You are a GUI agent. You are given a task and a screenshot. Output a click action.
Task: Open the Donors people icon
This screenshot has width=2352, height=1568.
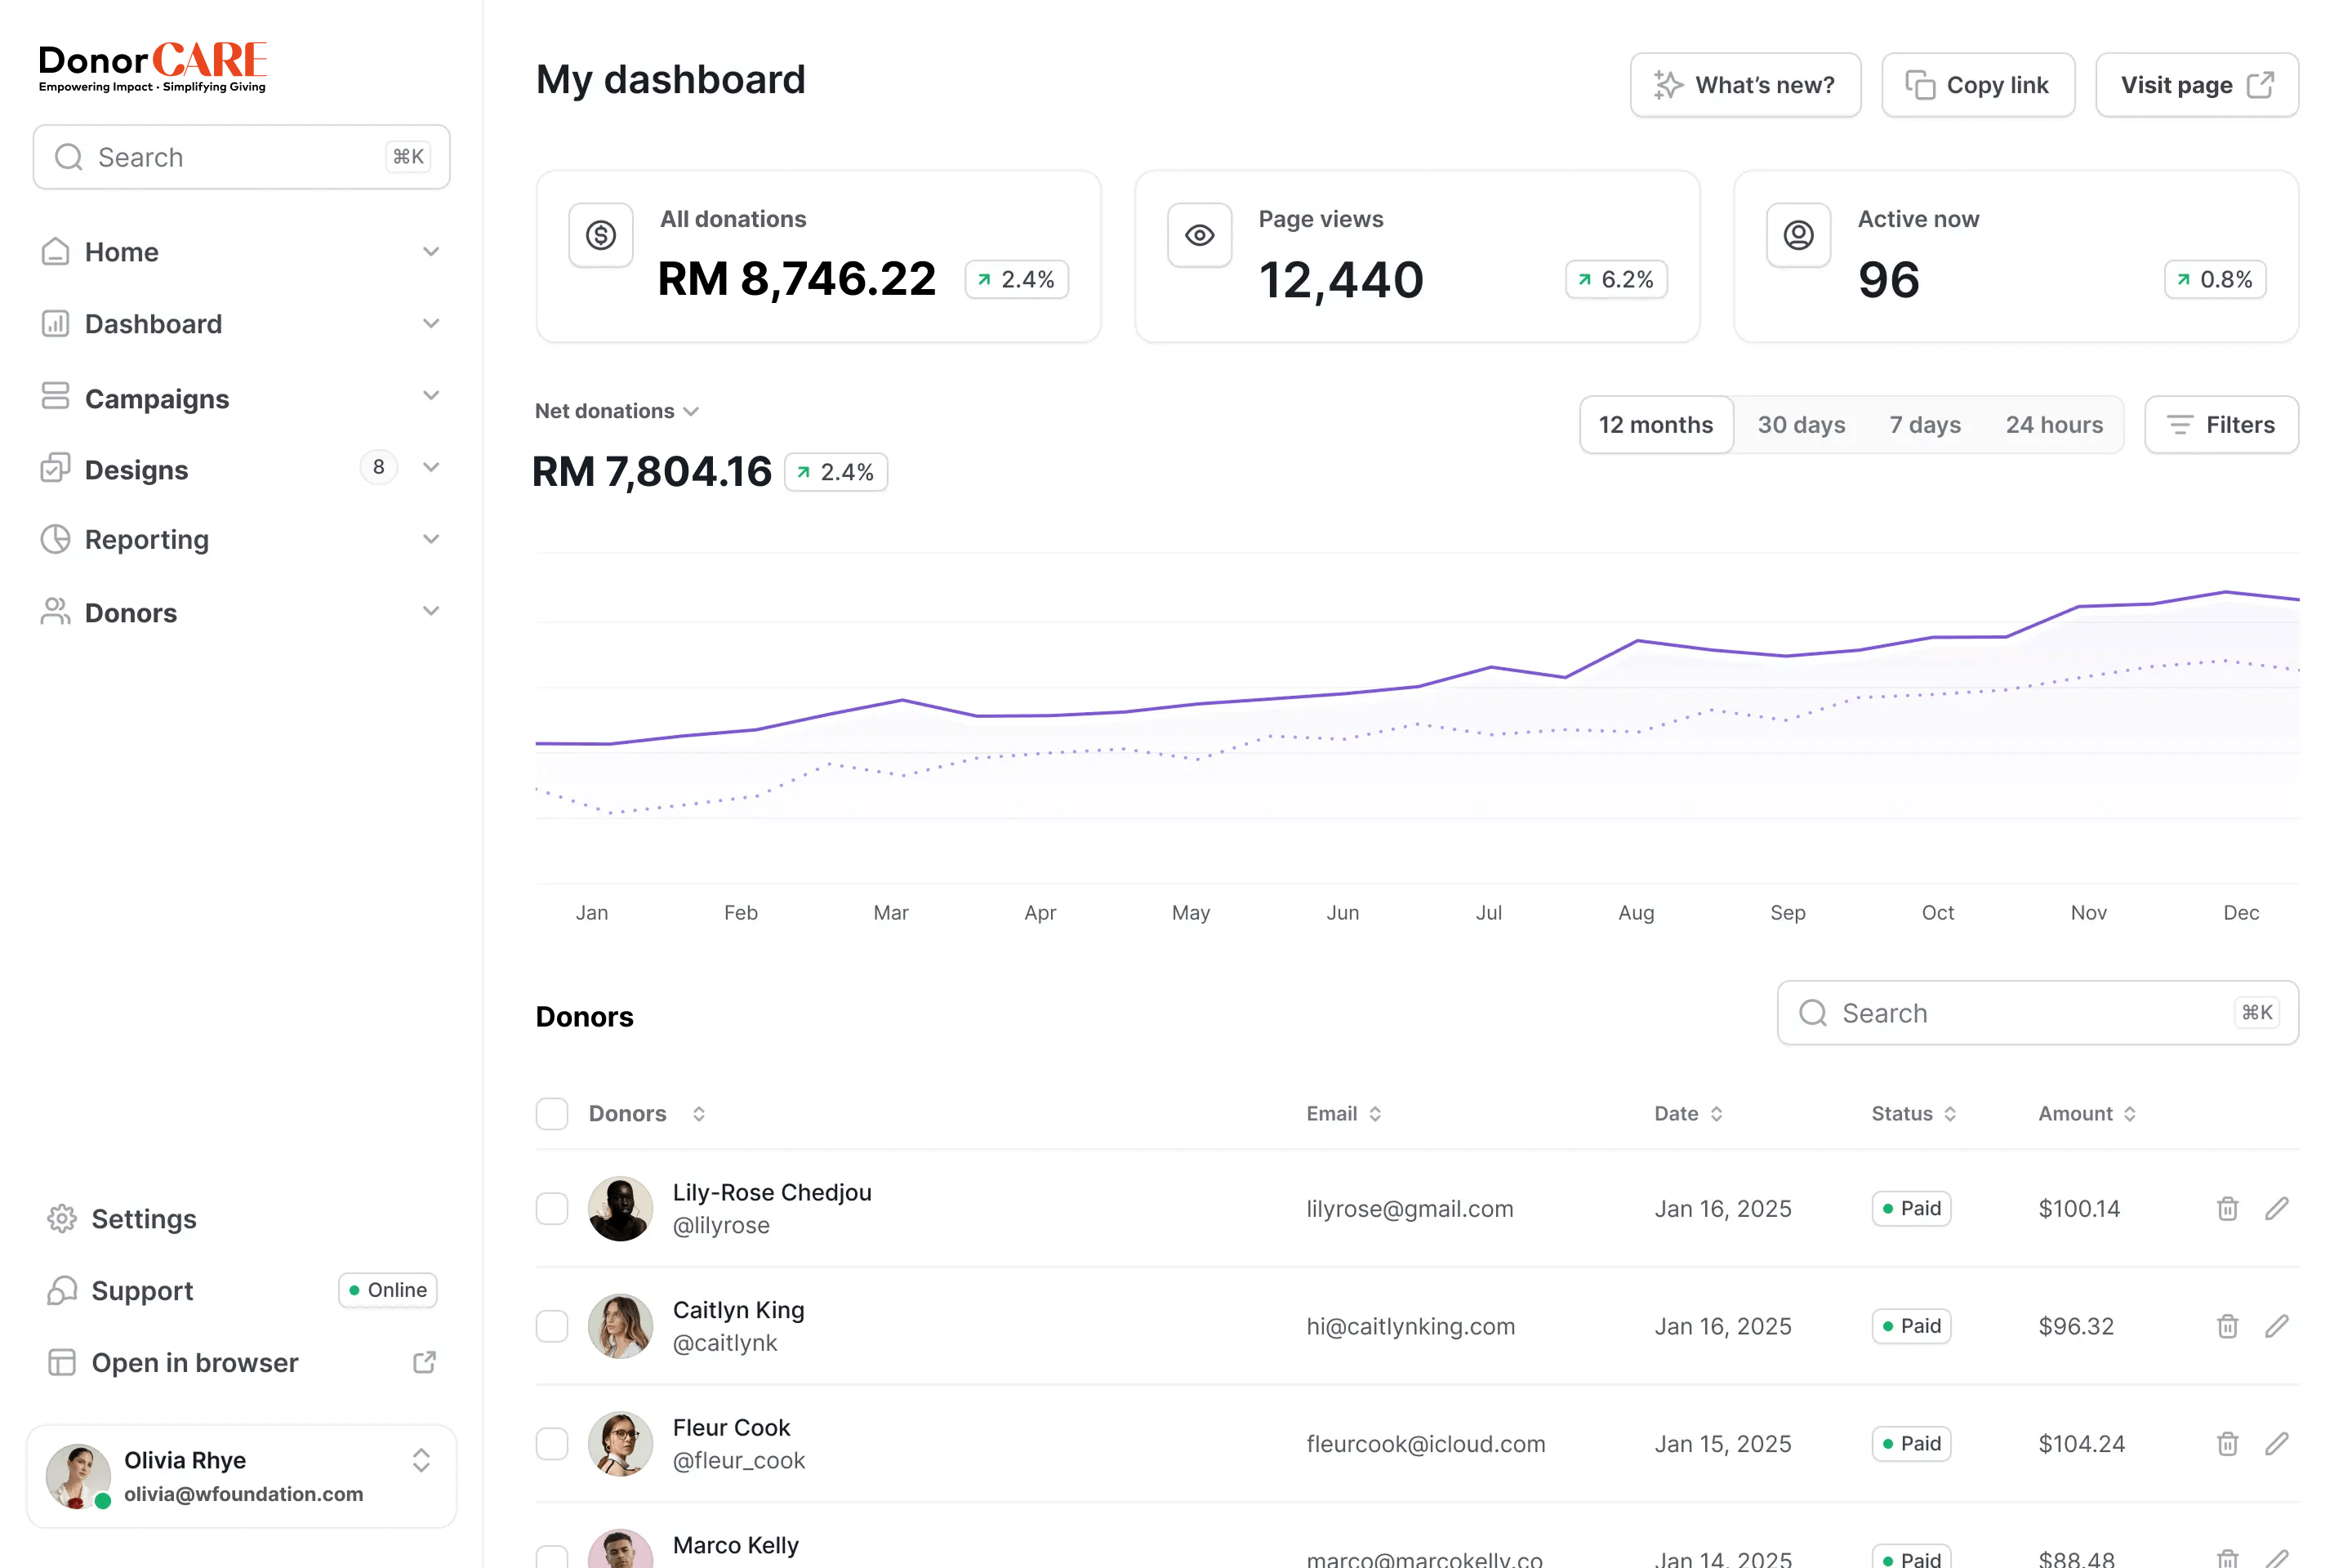point(56,611)
